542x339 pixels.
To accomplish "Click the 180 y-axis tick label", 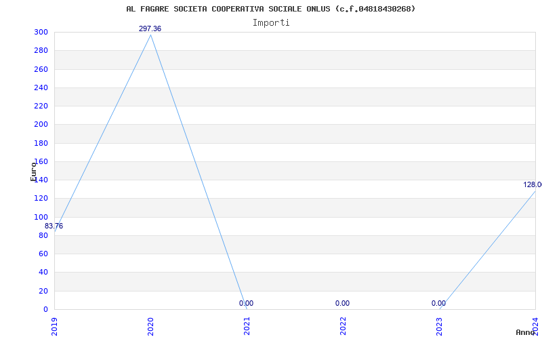I will coord(41,143).
